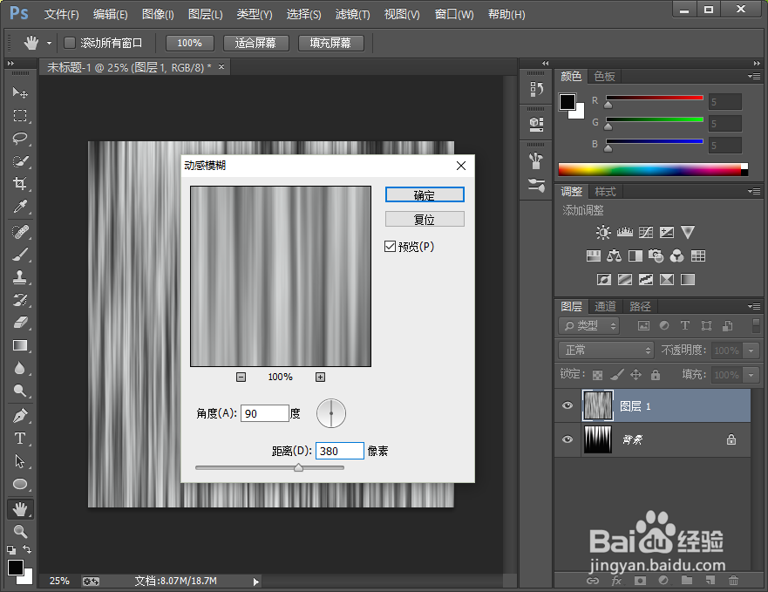
Task: Open 图像(I) menu
Action: point(158,14)
